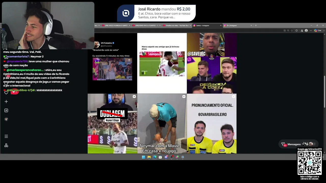326x183 pixels.
Task: Click the browser zoom magnifier icon
Action: [288, 30]
